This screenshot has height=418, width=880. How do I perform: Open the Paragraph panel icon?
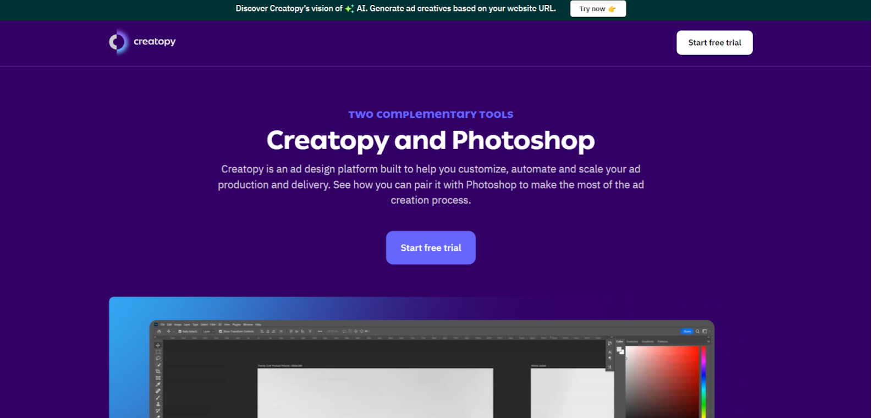(610, 358)
